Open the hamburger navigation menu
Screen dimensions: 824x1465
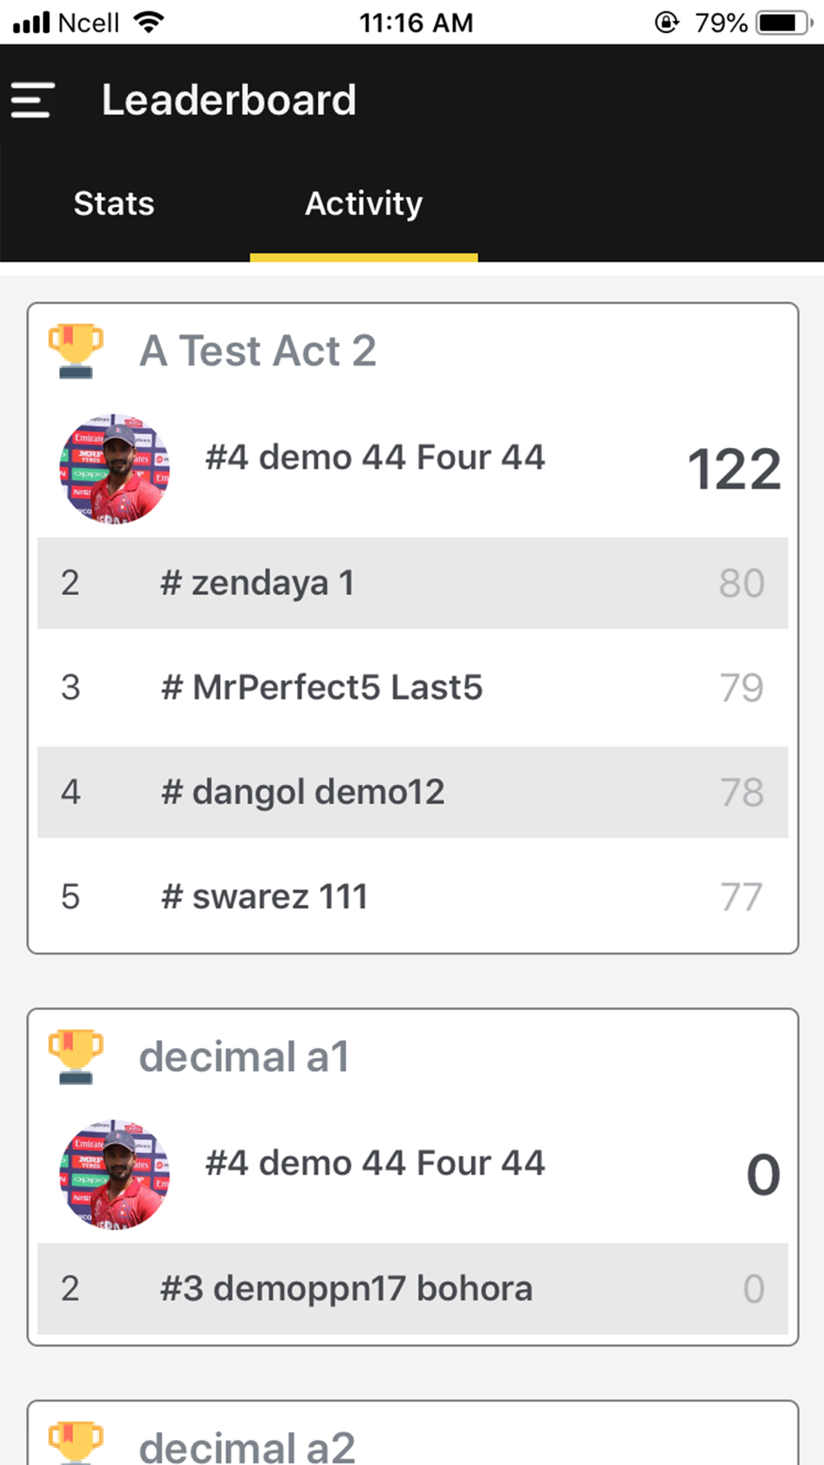click(x=33, y=100)
